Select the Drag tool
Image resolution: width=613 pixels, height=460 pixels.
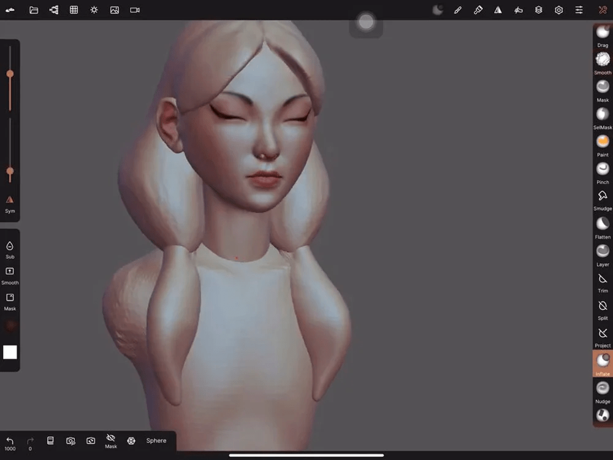tap(601, 34)
